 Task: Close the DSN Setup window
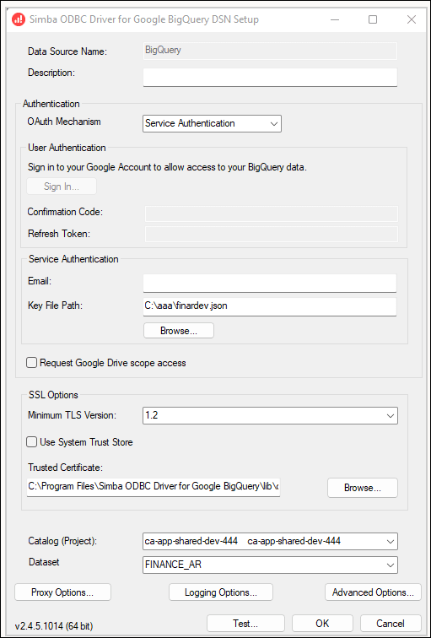pyautogui.click(x=412, y=19)
